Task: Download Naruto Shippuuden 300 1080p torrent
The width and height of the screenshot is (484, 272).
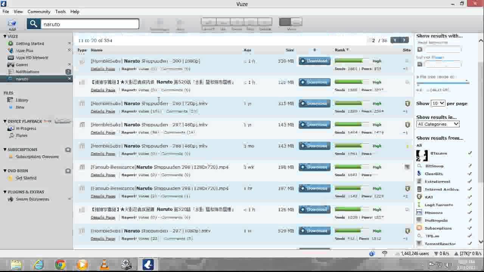Action: point(315,61)
